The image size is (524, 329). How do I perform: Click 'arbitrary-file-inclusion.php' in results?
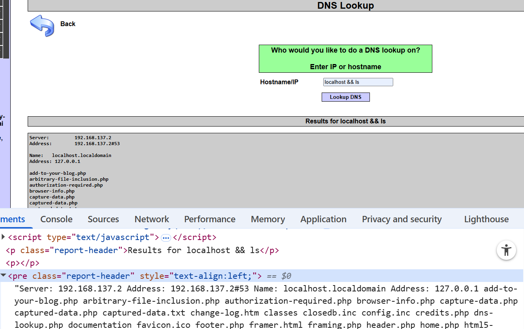[69, 179]
